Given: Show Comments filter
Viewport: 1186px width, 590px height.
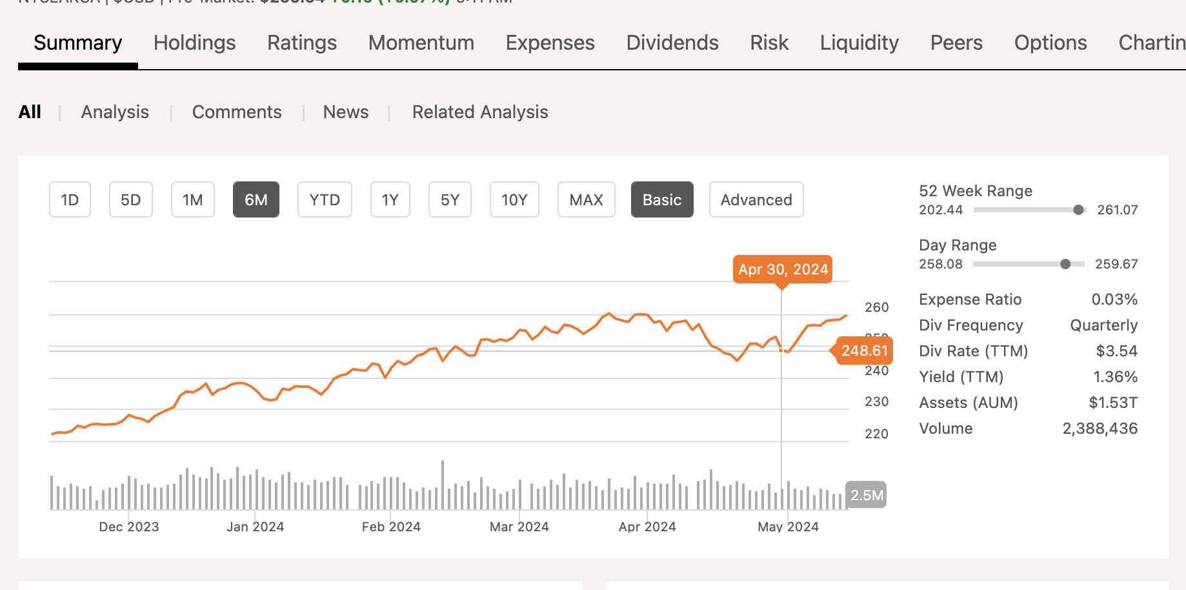Looking at the screenshot, I should coord(237,112).
